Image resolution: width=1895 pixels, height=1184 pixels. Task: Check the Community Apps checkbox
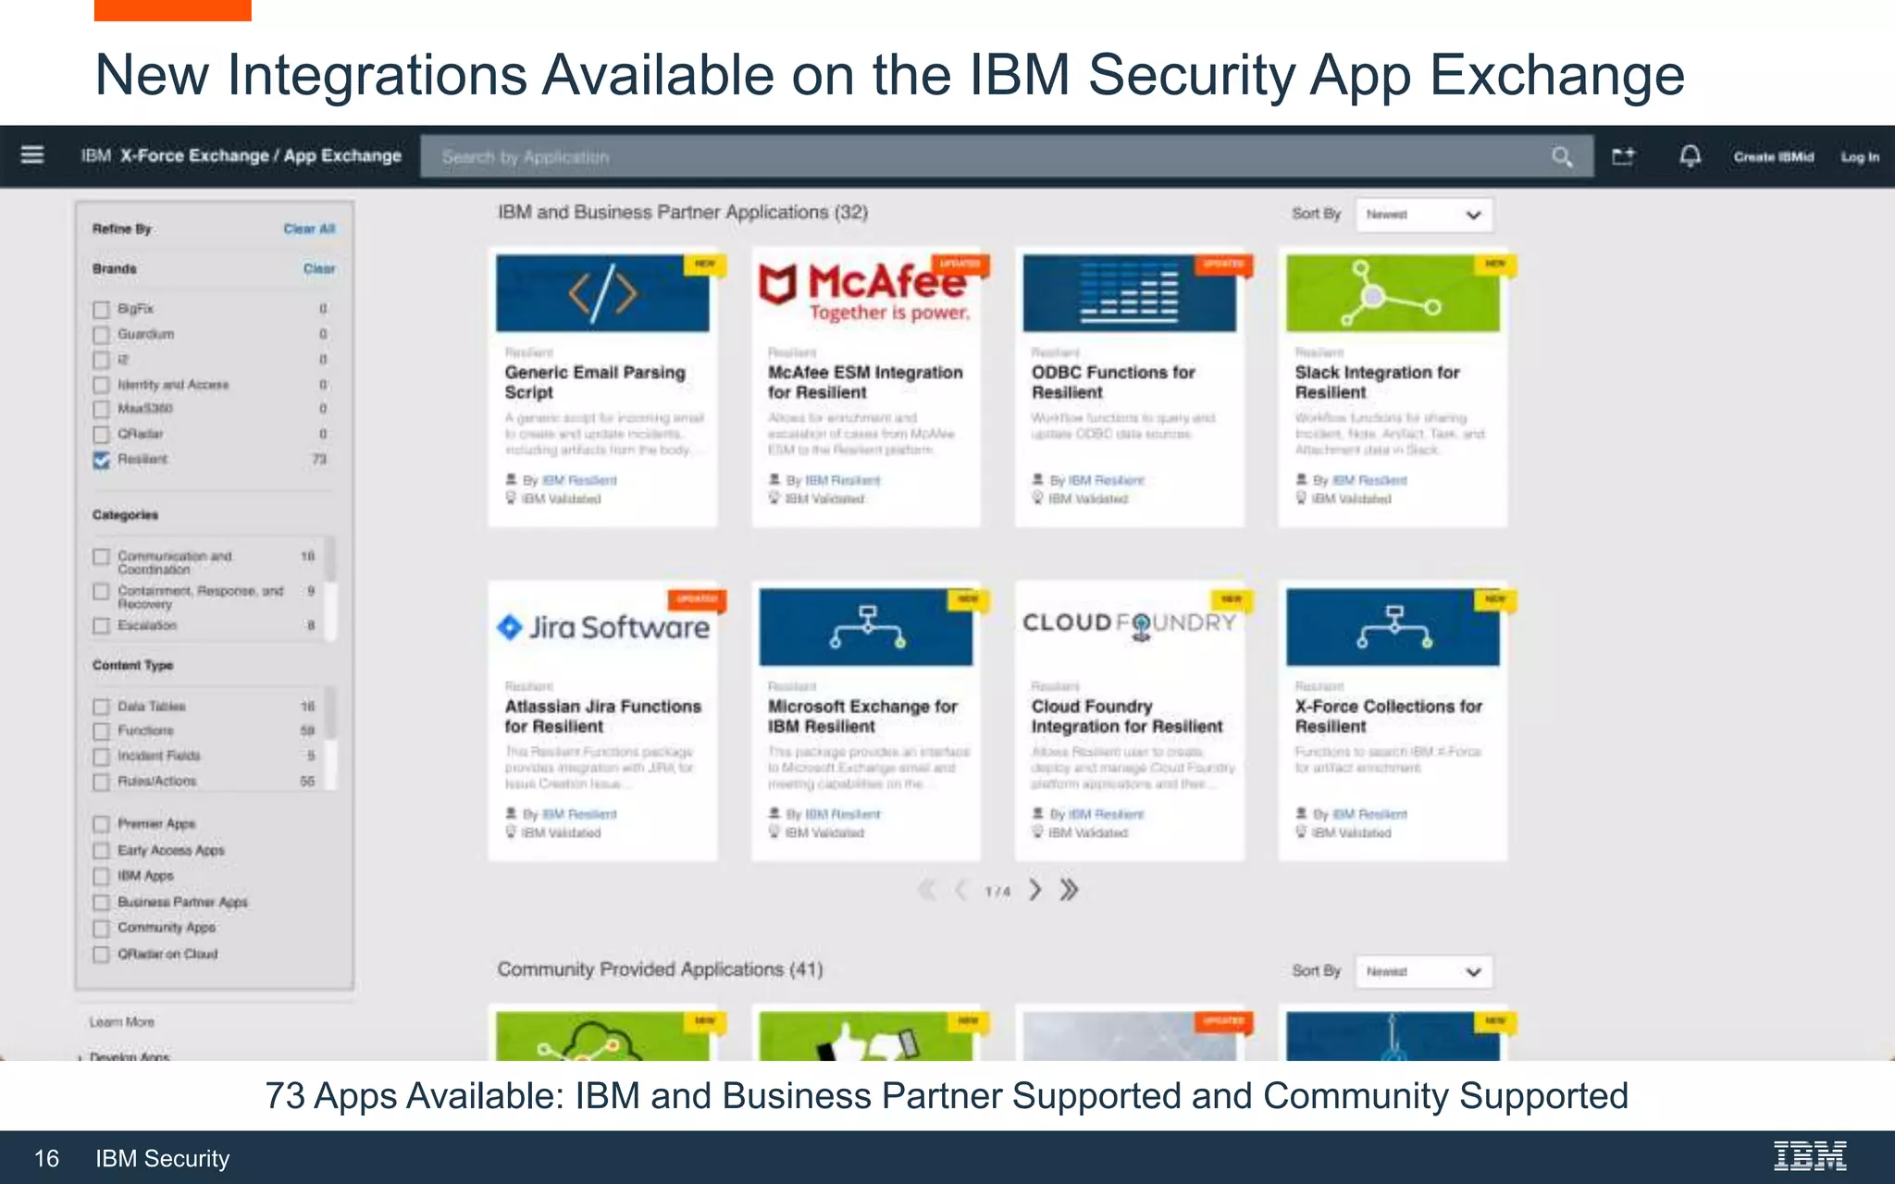pos(101,928)
